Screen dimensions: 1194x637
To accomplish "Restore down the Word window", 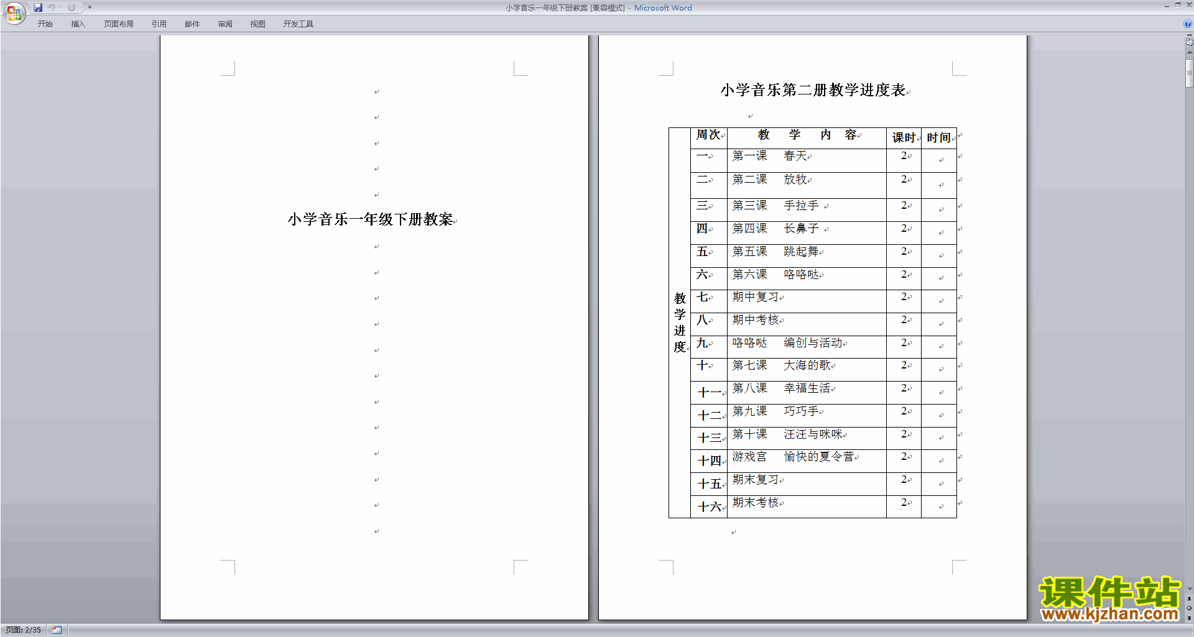I will click(1178, 5).
